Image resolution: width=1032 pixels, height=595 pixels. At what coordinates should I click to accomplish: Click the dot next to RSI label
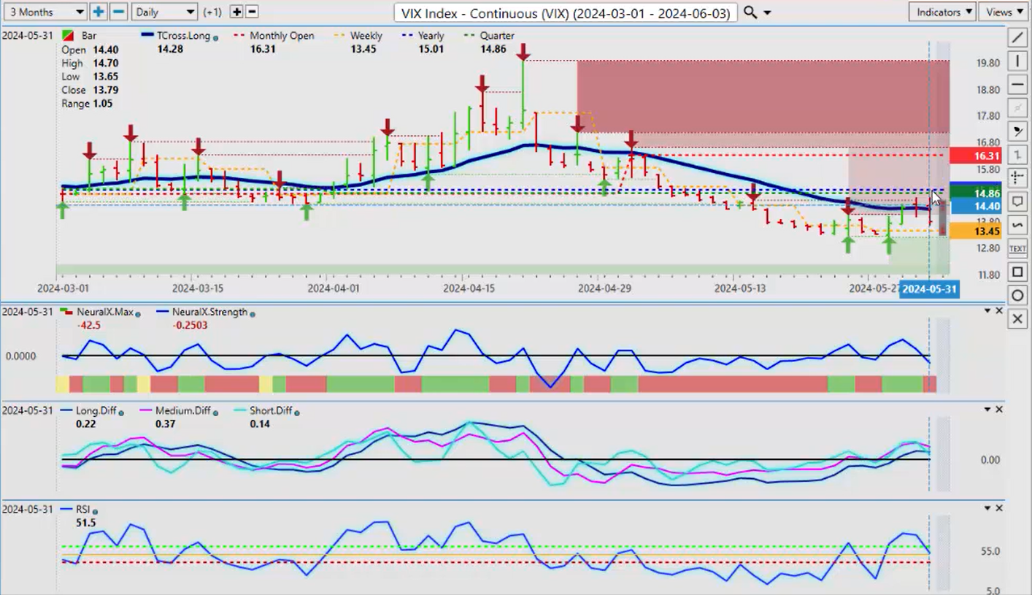(96, 511)
